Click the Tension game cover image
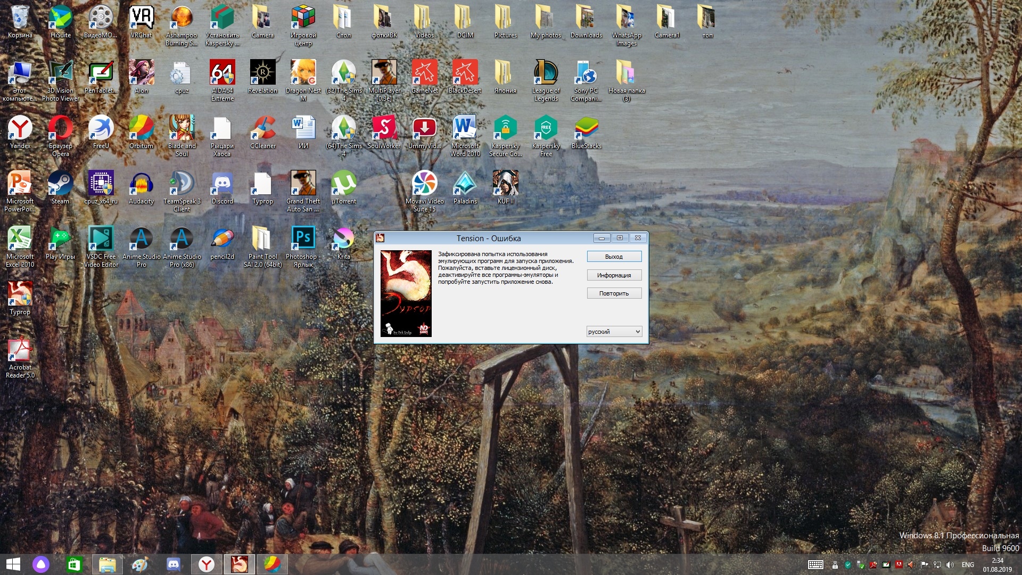 click(406, 293)
